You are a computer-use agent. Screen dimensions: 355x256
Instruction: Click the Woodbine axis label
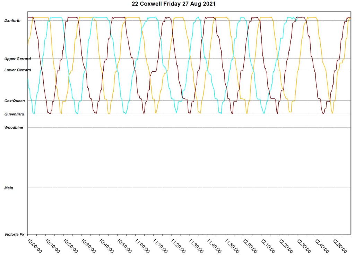click(14, 127)
